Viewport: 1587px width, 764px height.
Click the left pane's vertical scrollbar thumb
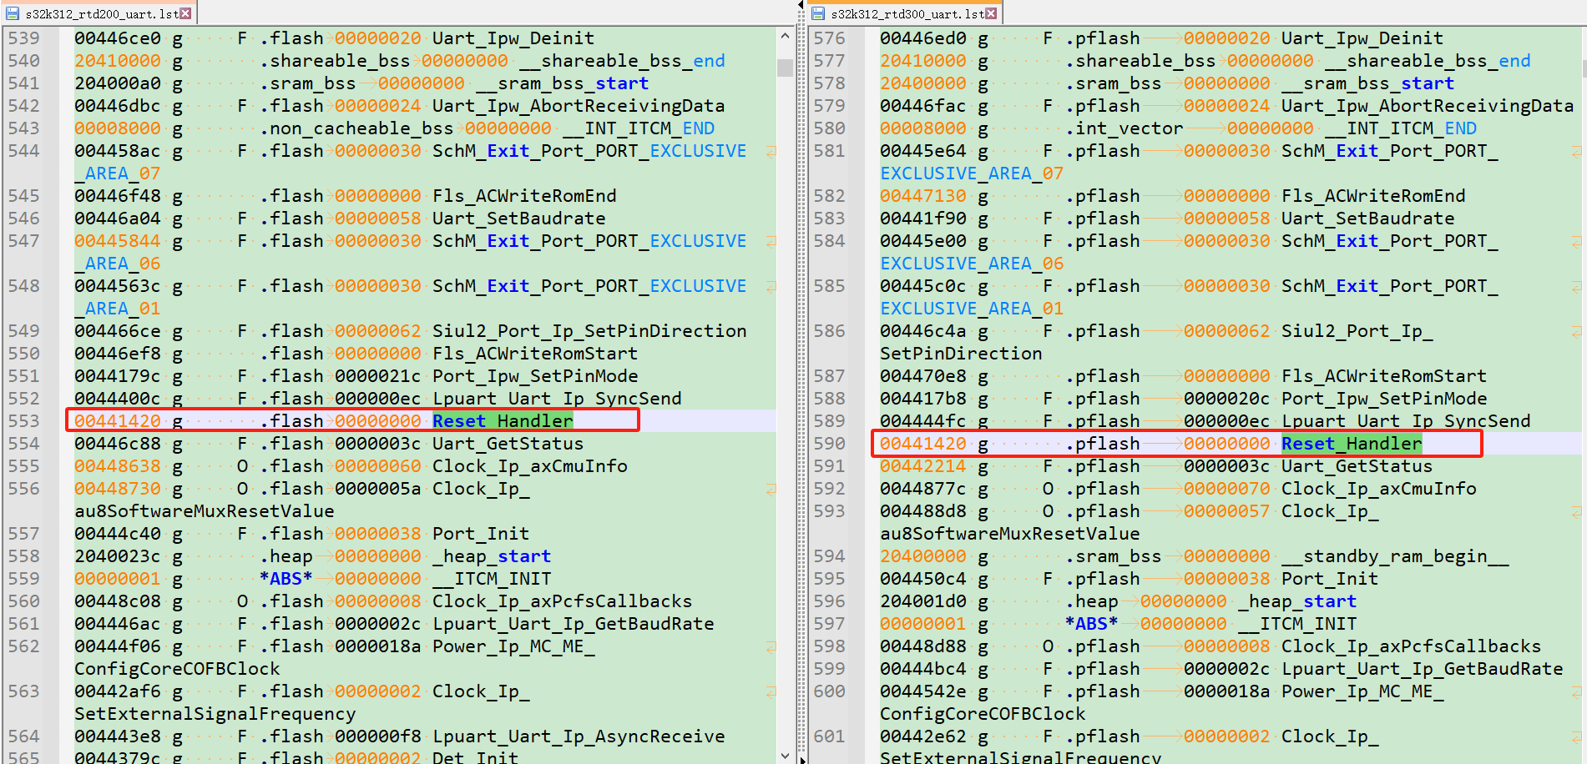[x=786, y=67]
